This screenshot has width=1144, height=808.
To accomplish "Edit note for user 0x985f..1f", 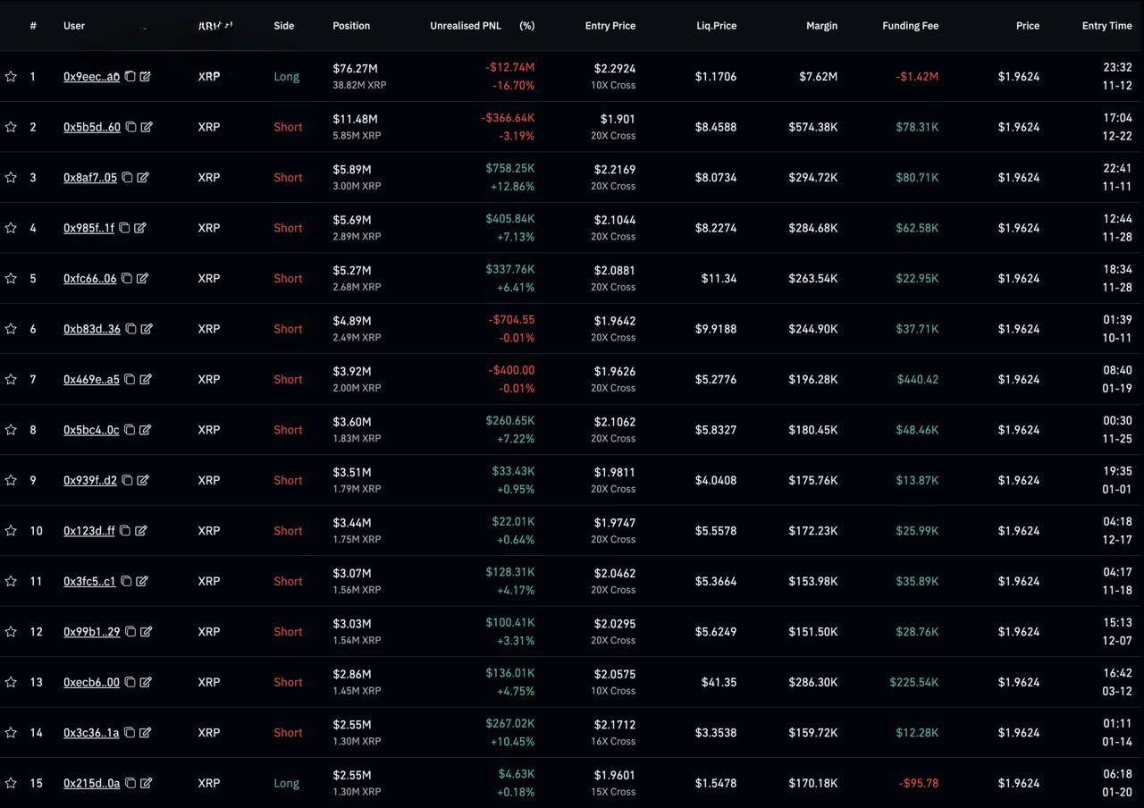I will tap(139, 228).
